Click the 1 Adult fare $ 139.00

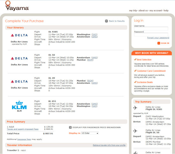click(49, 127)
